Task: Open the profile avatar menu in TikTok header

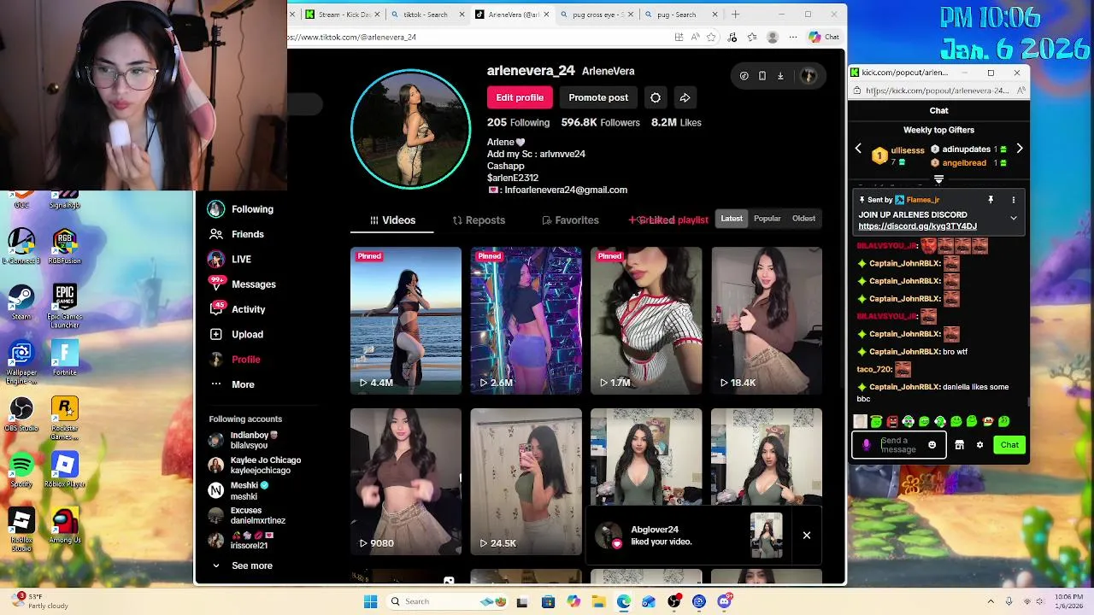Action: coord(808,76)
